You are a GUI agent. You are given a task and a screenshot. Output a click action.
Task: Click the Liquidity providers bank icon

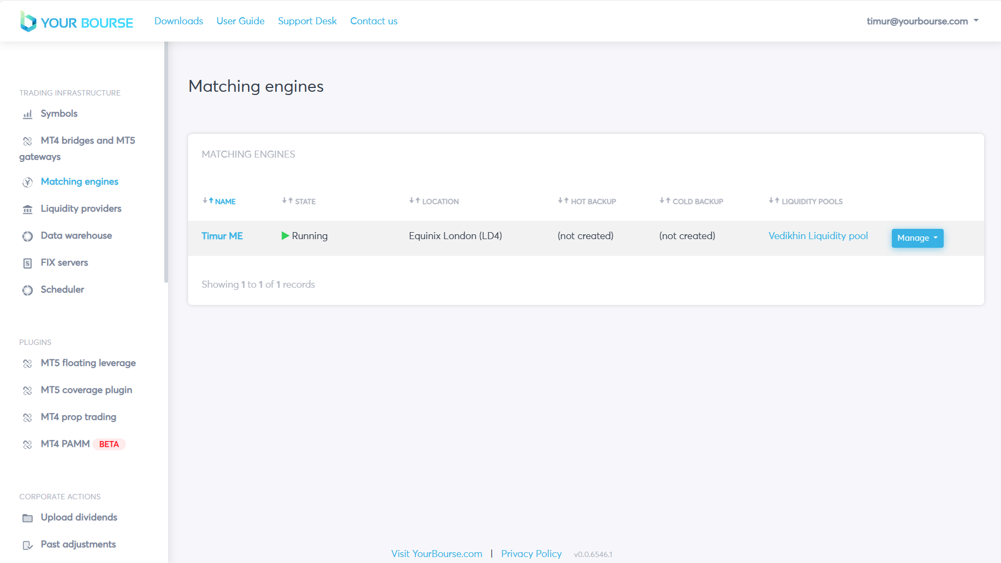pos(28,209)
